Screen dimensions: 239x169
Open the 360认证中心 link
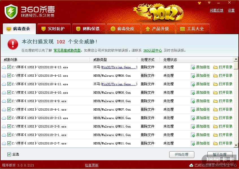point(153,51)
